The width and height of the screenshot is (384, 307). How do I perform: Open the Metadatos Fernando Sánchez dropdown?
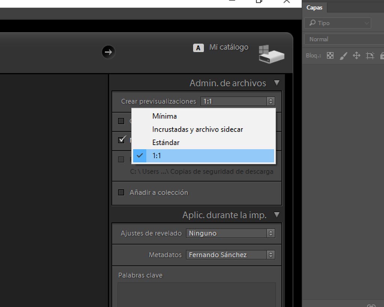point(231,255)
